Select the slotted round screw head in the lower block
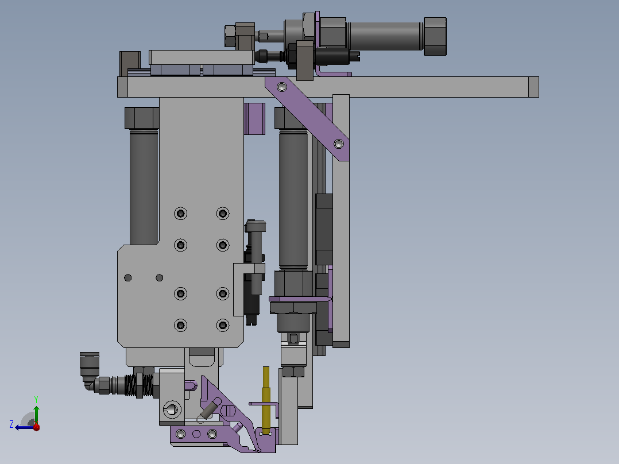Image resolution: width=619 pixels, height=464 pixels. 171,410
